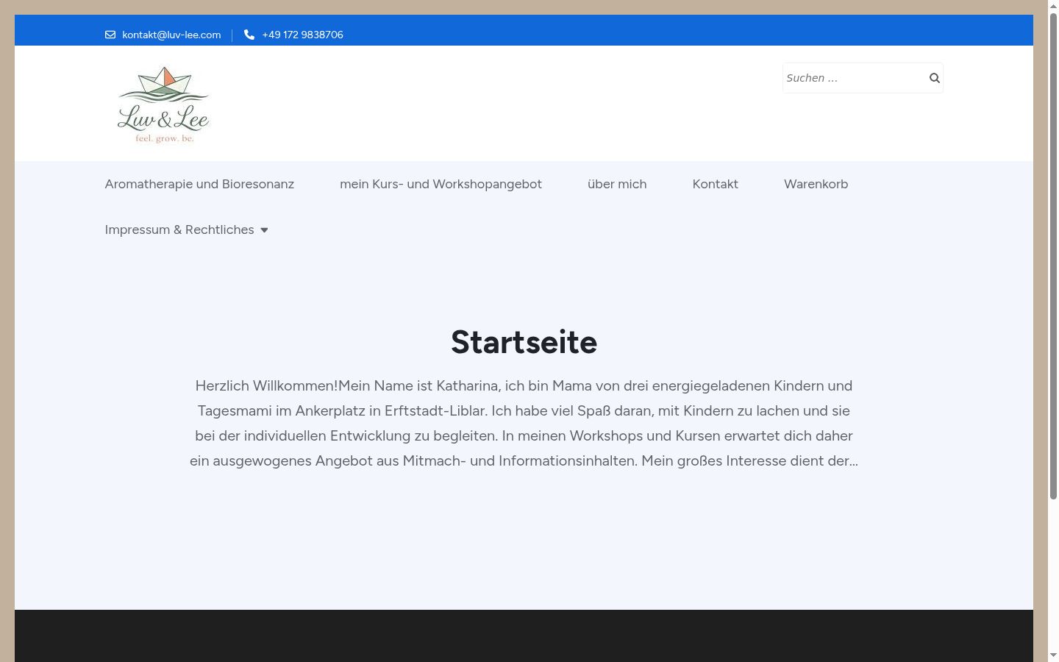Click the Luv & Lee logo

pyautogui.click(x=163, y=104)
